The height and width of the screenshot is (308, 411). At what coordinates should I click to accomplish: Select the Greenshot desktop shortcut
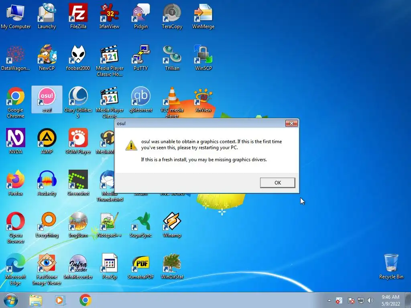[x=78, y=183]
